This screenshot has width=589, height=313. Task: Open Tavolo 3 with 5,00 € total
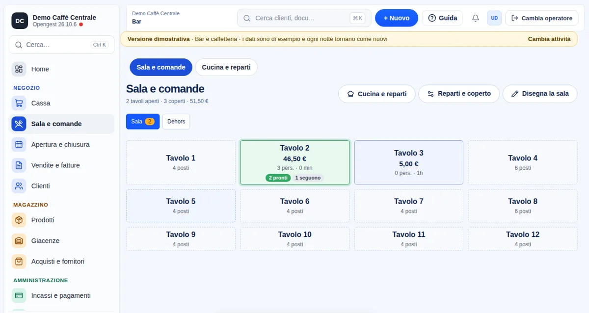coord(409,162)
